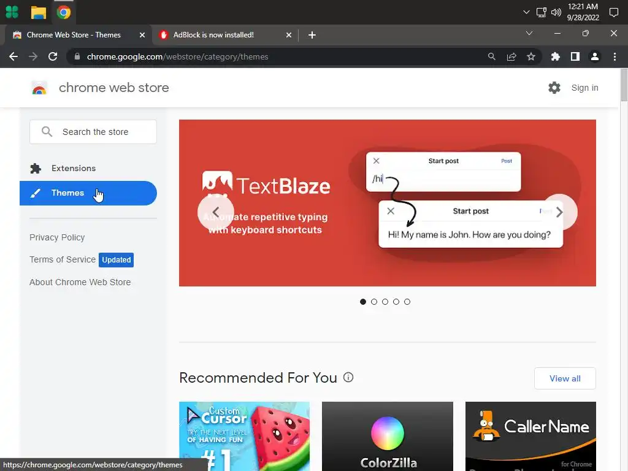
Task: Open a new tab with plus button
Action: click(312, 35)
